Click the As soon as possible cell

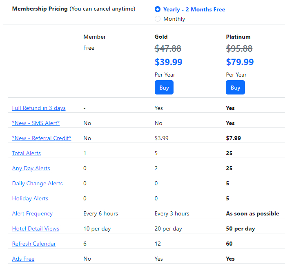(x=252, y=213)
